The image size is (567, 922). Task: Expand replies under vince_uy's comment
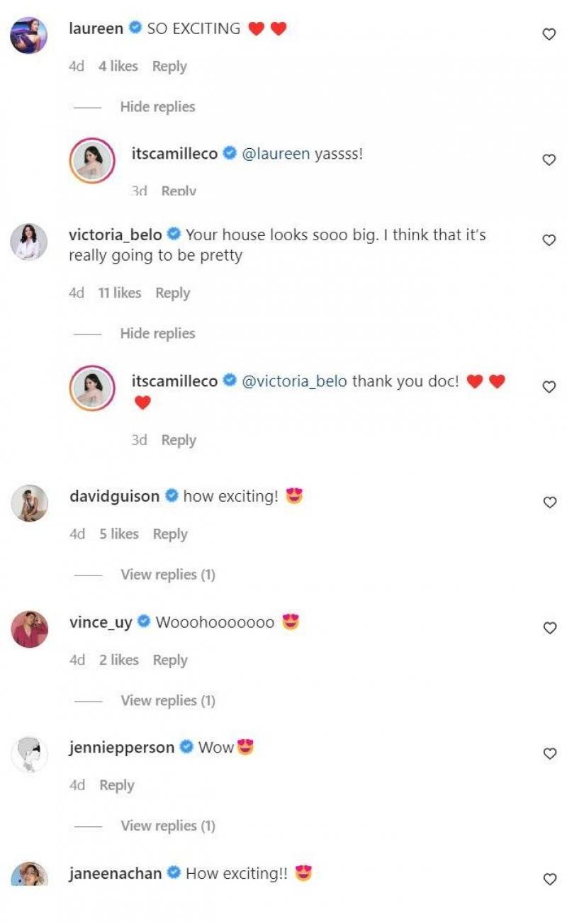[x=168, y=701]
